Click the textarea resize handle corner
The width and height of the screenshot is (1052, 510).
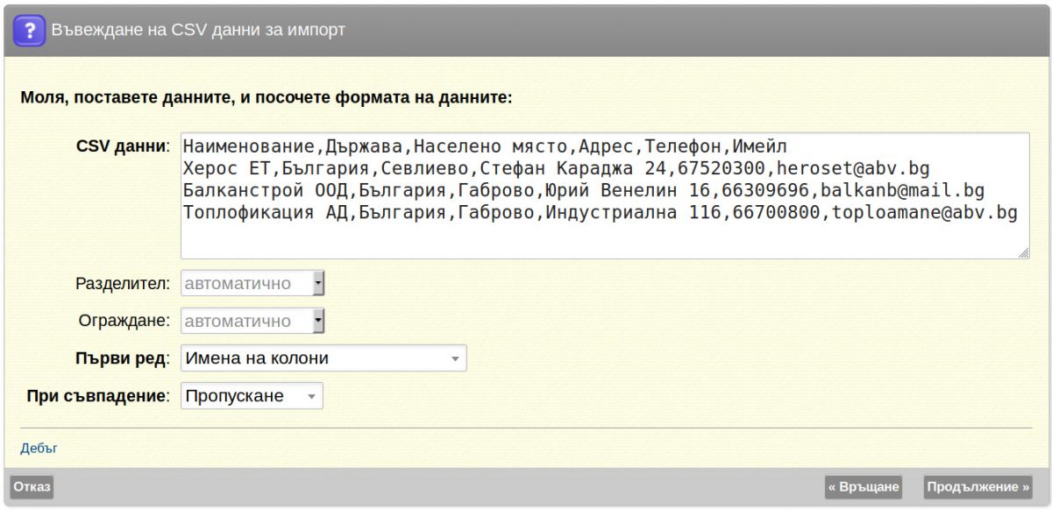1024,253
